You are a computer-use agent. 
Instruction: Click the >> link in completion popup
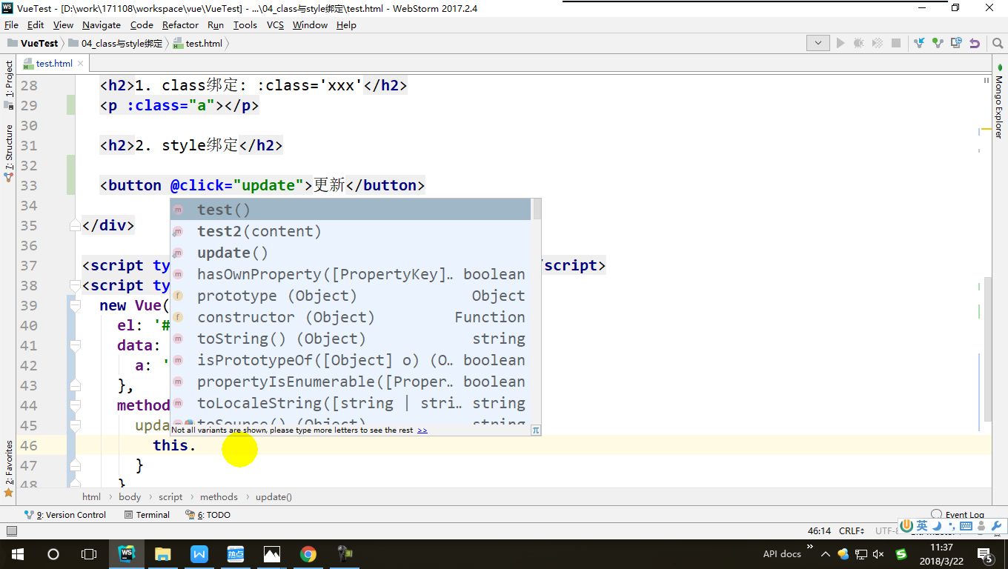click(422, 430)
